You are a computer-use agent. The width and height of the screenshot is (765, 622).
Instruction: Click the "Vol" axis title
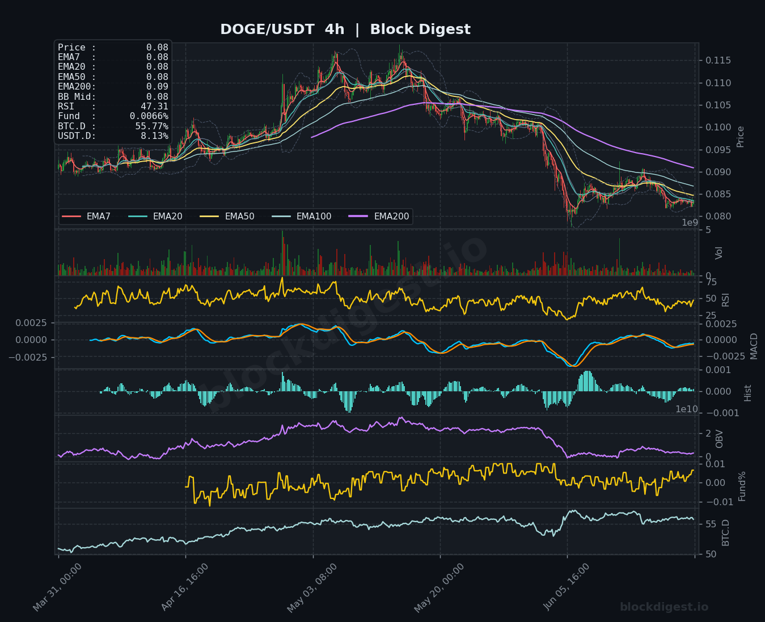click(719, 253)
